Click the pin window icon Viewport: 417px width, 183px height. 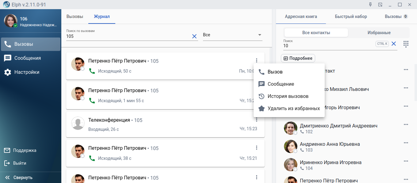tap(370, 5)
